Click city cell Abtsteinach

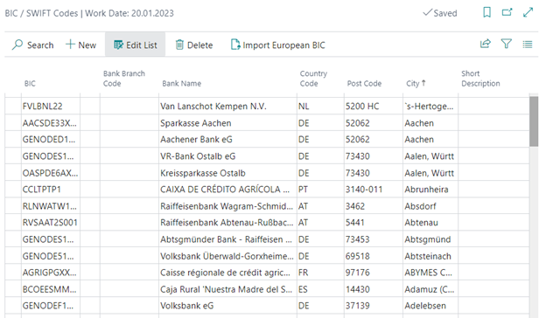[x=430, y=256]
